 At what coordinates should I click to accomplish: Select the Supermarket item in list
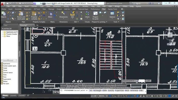pos(7,79)
